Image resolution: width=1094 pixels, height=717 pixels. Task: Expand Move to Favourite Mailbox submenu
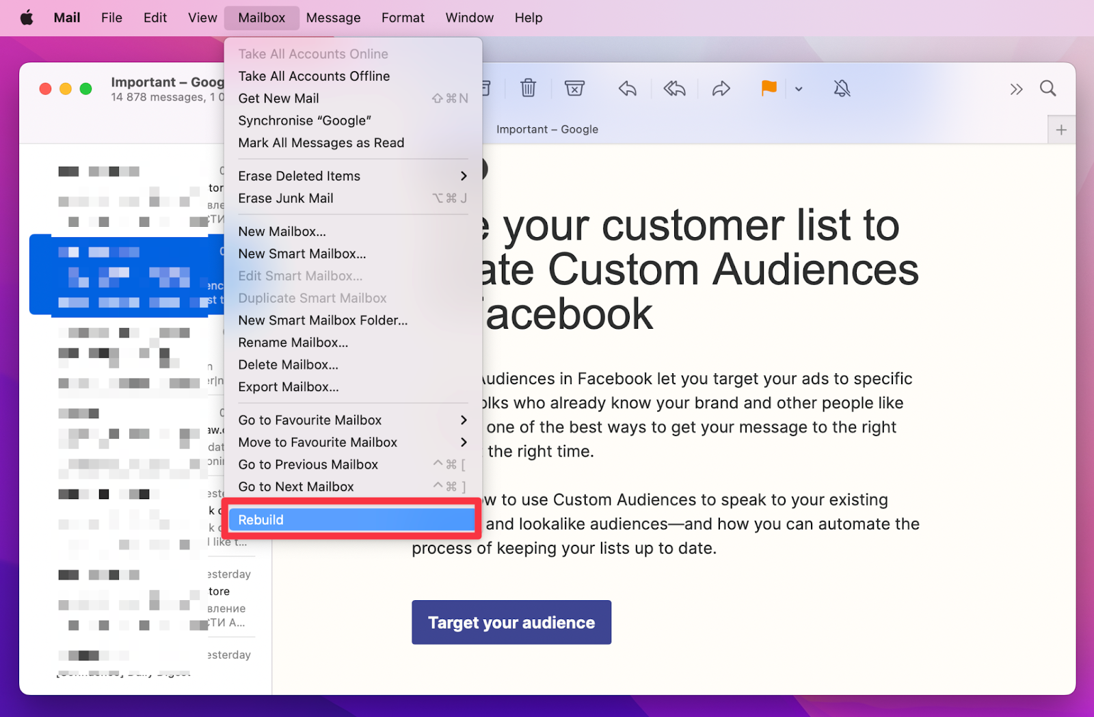pyautogui.click(x=353, y=442)
